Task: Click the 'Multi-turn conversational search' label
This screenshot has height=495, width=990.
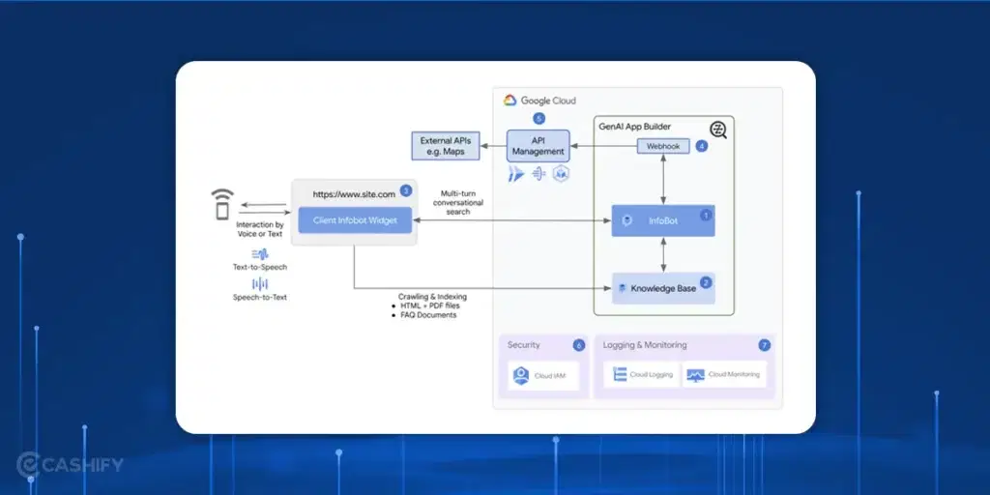Action: [x=457, y=203]
